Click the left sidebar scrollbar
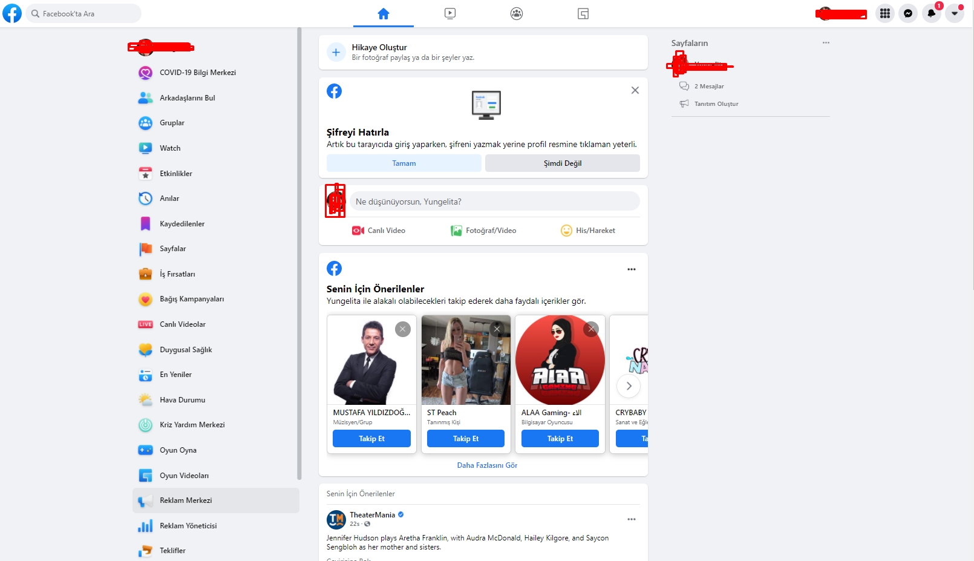This screenshot has height=561, width=974. coord(299,254)
